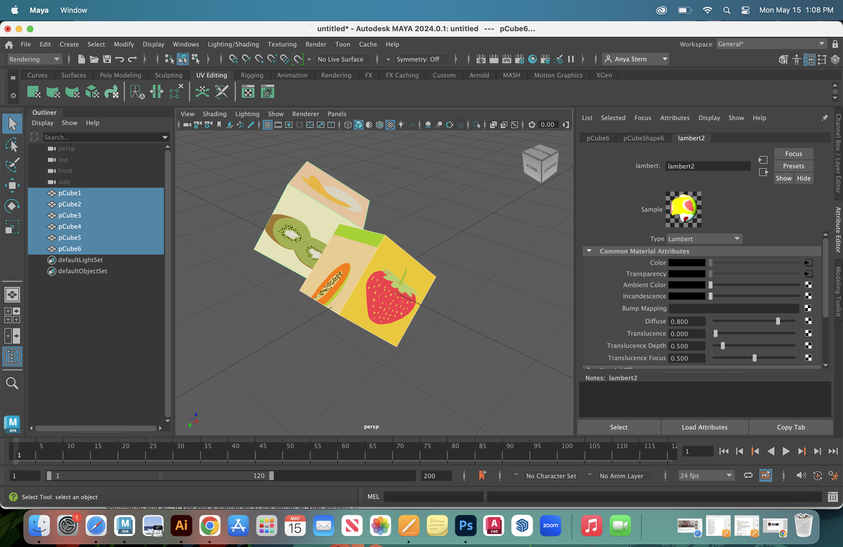Open the planar UV mapping shelf icon
The image size is (843, 547).
pyautogui.click(x=34, y=92)
